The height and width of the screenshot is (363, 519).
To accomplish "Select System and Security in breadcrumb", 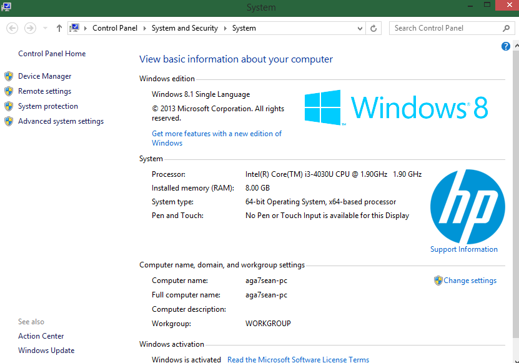I will [184, 28].
